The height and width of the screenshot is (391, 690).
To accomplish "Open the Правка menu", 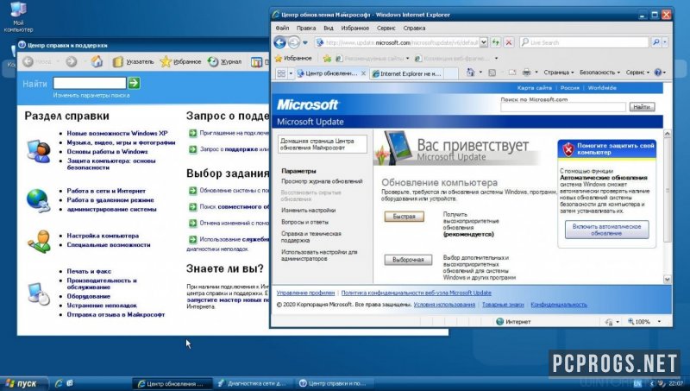I will coord(306,28).
